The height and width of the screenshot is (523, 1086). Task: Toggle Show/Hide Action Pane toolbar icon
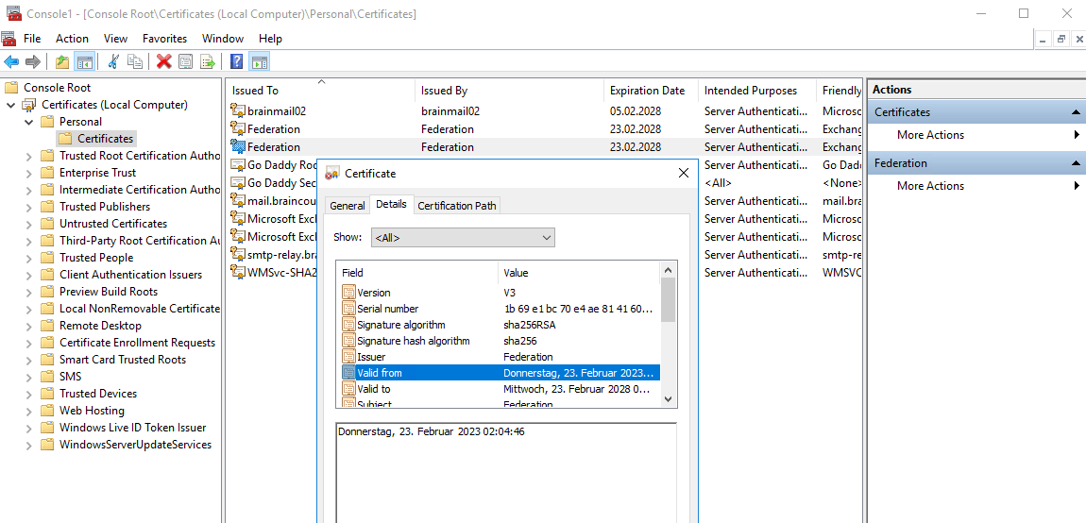259,61
